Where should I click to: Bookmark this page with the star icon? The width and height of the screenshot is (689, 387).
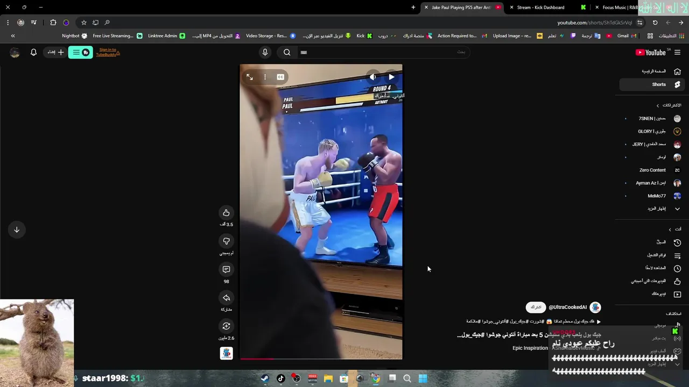(x=83, y=23)
